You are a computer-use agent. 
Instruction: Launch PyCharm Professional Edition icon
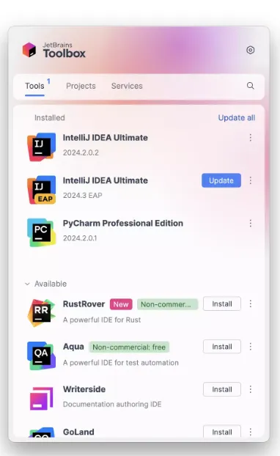point(41,232)
